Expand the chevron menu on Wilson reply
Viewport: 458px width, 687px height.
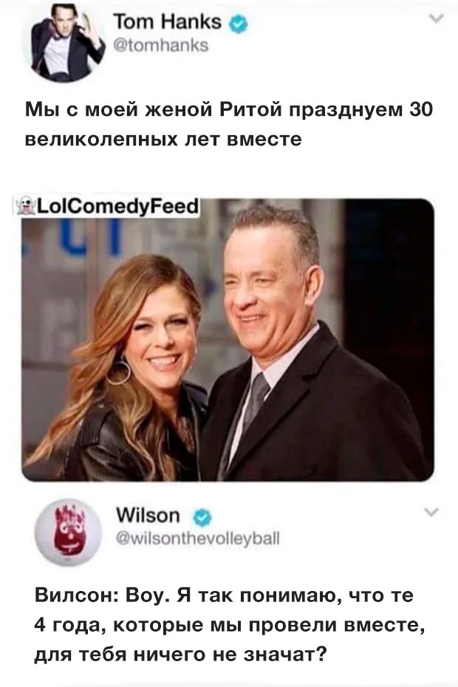[x=431, y=512]
